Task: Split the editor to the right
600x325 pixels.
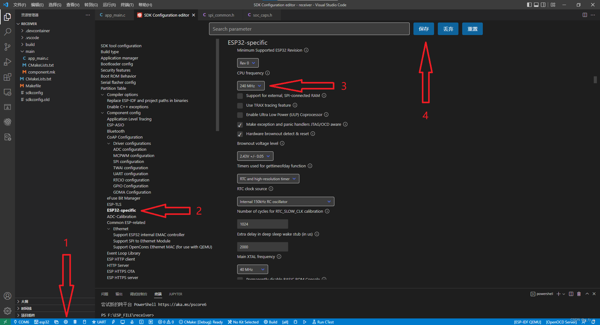Action: (585, 15)
